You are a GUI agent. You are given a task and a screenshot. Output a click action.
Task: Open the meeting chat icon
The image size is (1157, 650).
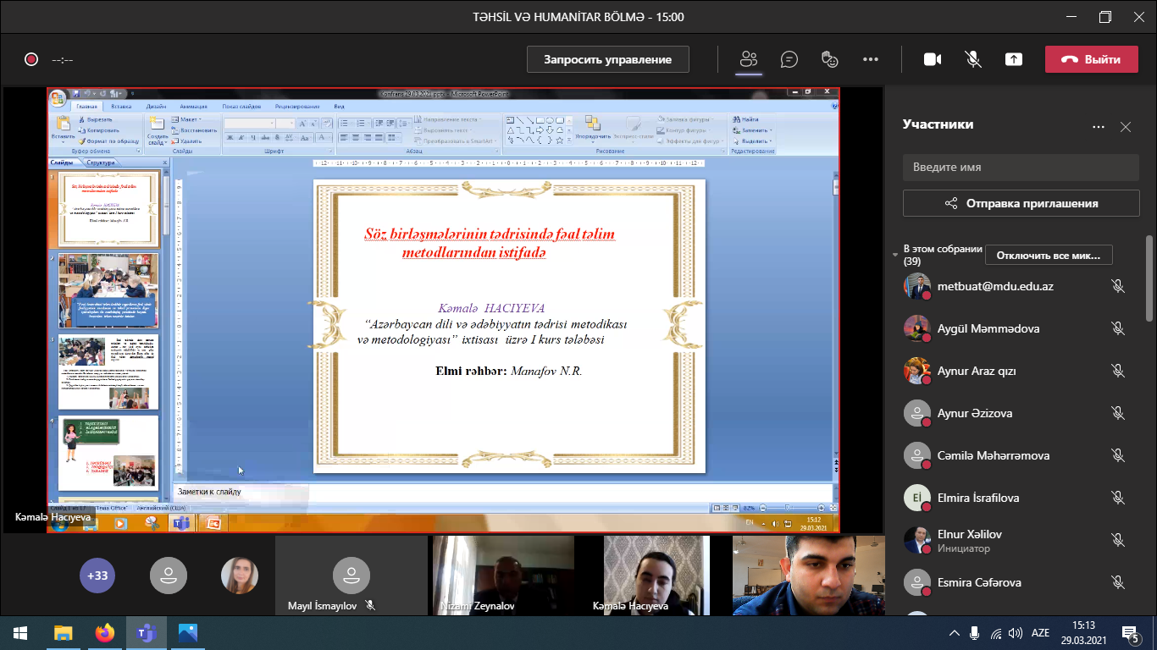pos(789,59)
